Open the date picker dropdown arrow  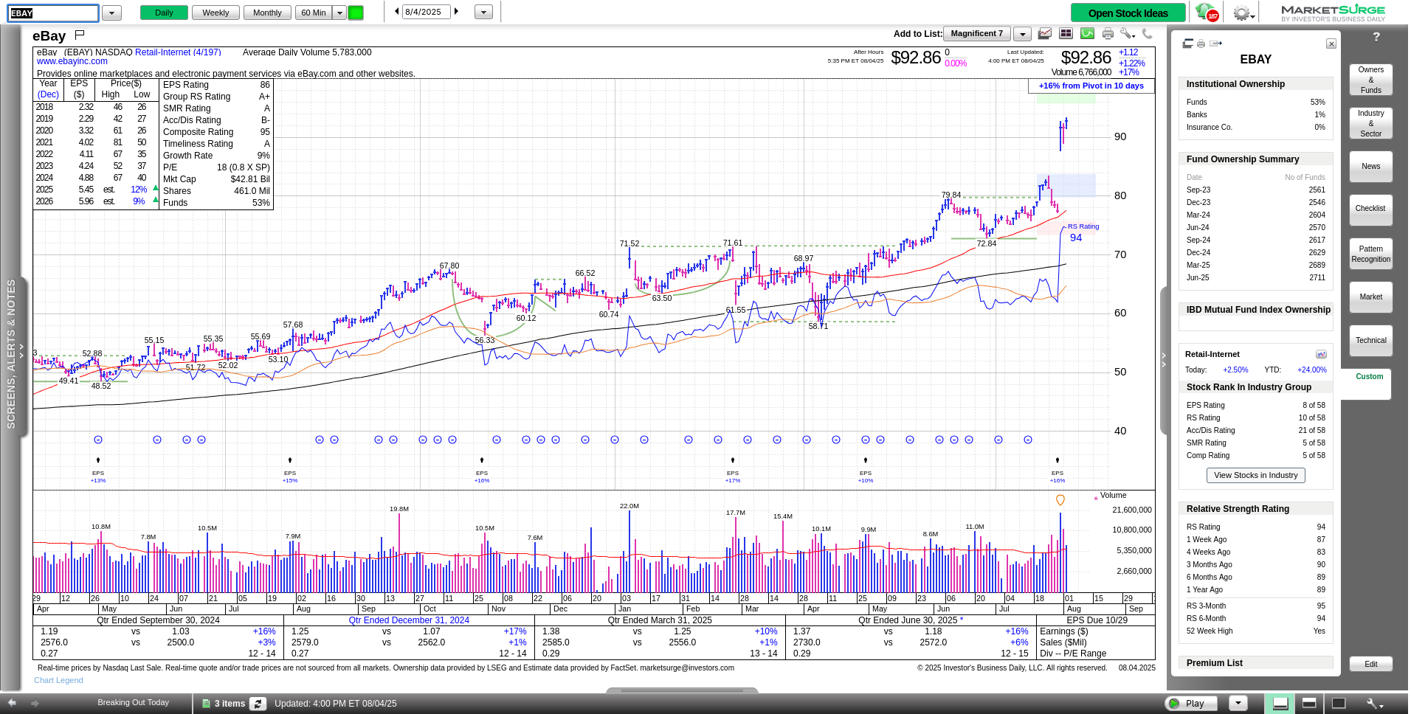483,13
